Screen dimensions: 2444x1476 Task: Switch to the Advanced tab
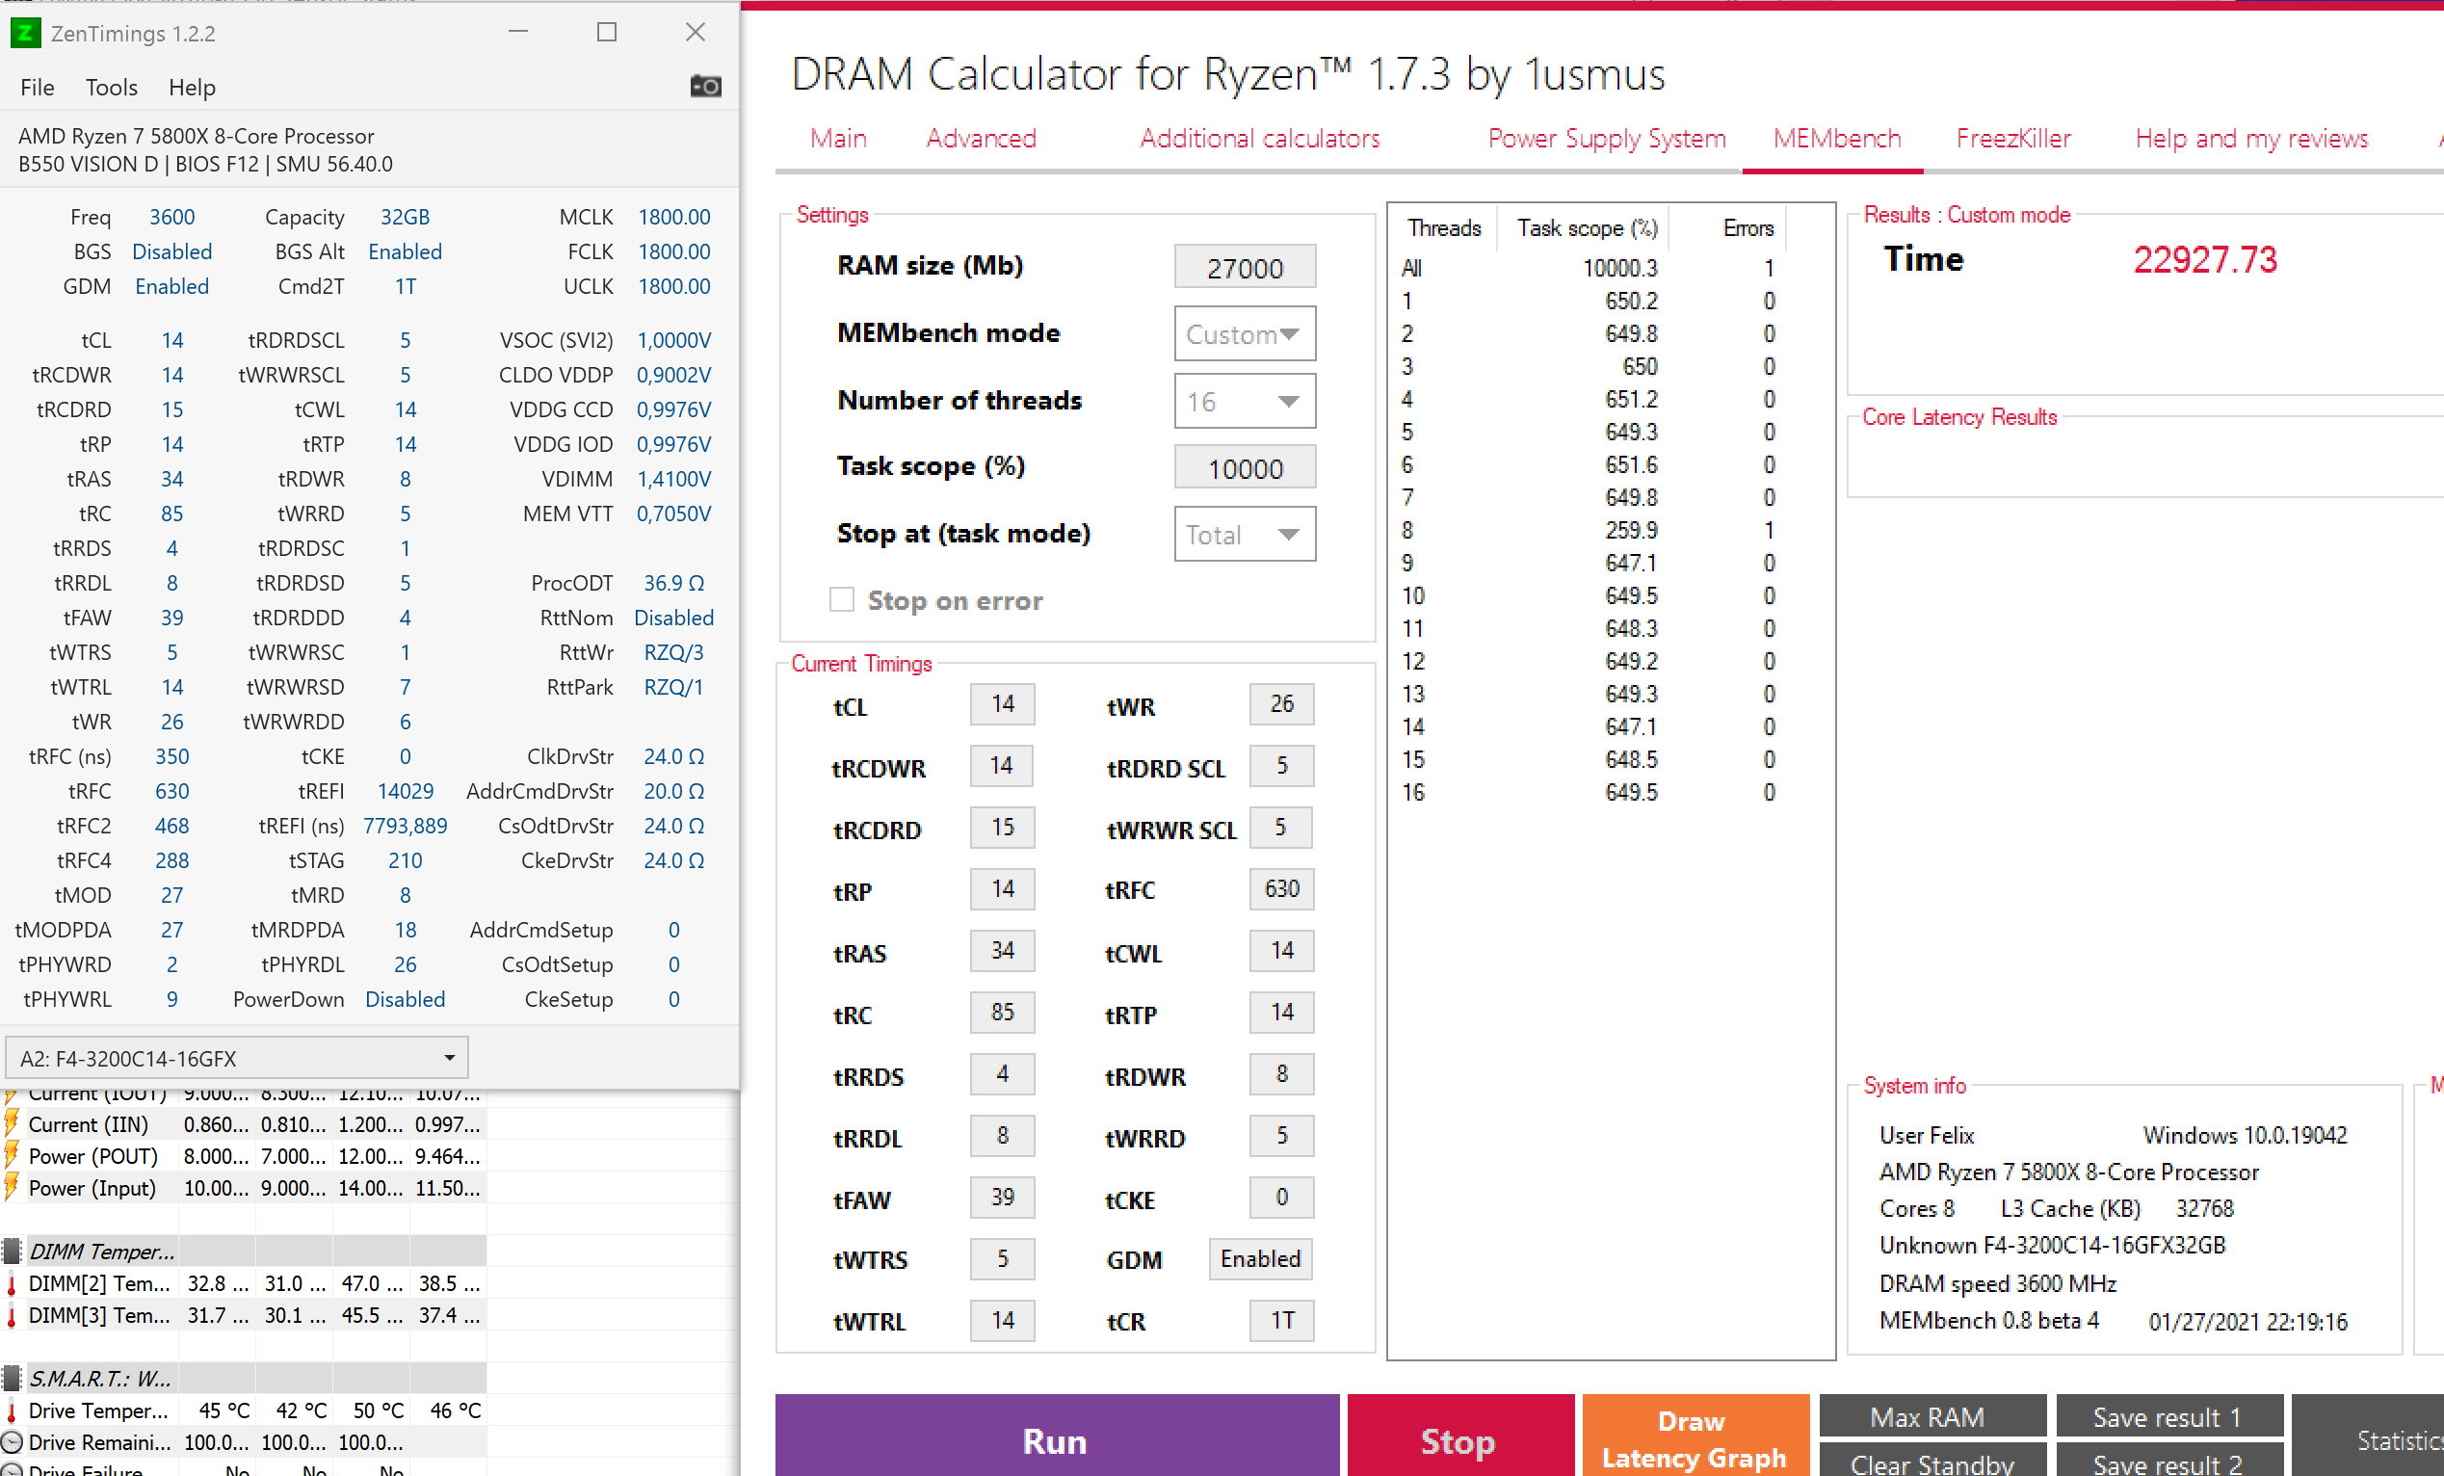(x=981, y=139)
